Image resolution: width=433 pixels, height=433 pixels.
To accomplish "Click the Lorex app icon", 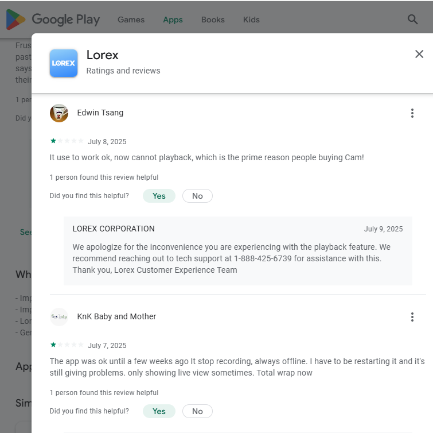I will 64,63.
